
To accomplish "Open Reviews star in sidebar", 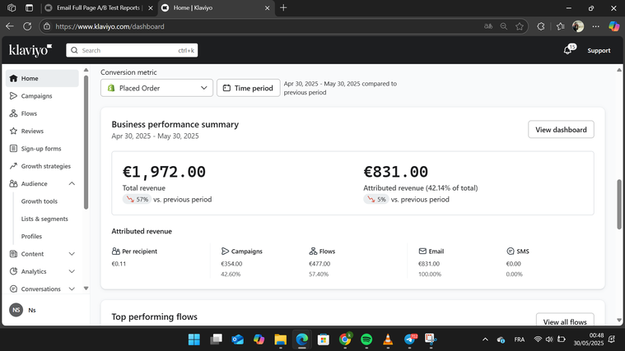I will pos(32,132).
